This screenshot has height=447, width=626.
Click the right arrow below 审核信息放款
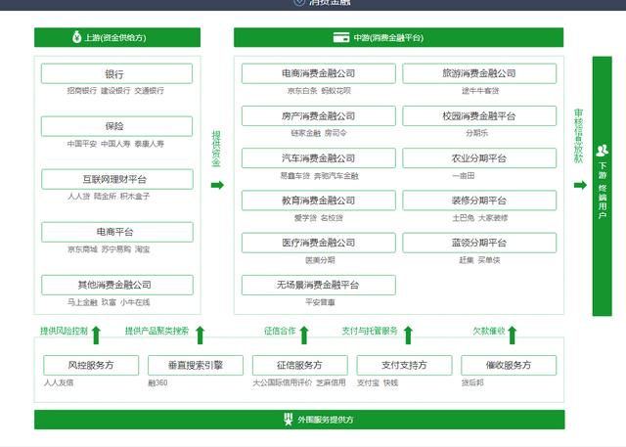(580, 185)
